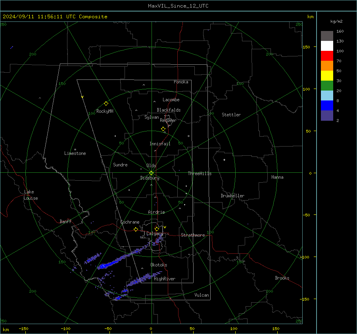Viewport: 357px width, 334px height.
Task: Click the light blue 8-20 legend swatch
Action: click(x=327, y=96)
